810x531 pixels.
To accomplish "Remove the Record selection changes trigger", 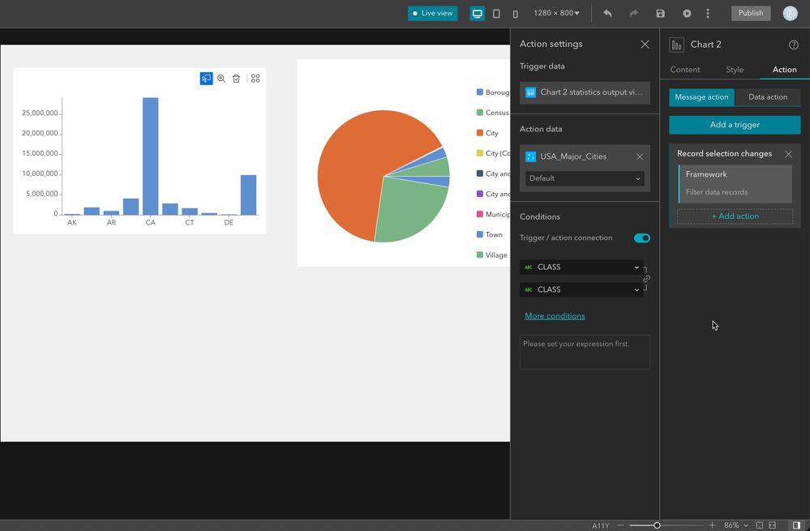I will tap(788, 154).
